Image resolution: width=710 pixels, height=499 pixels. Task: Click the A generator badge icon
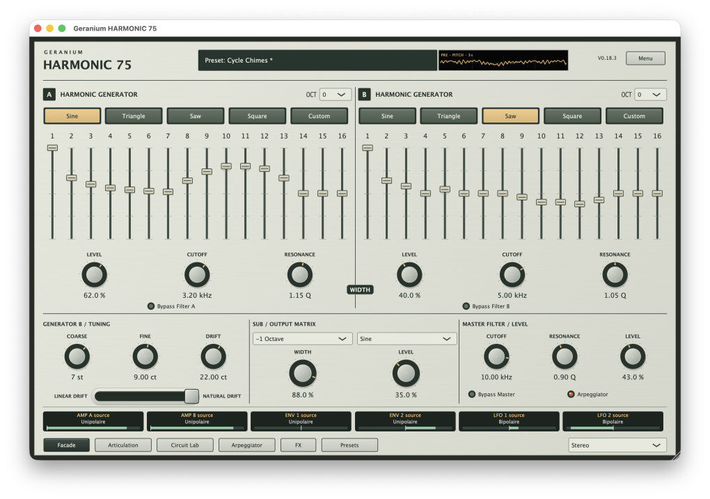49,94
